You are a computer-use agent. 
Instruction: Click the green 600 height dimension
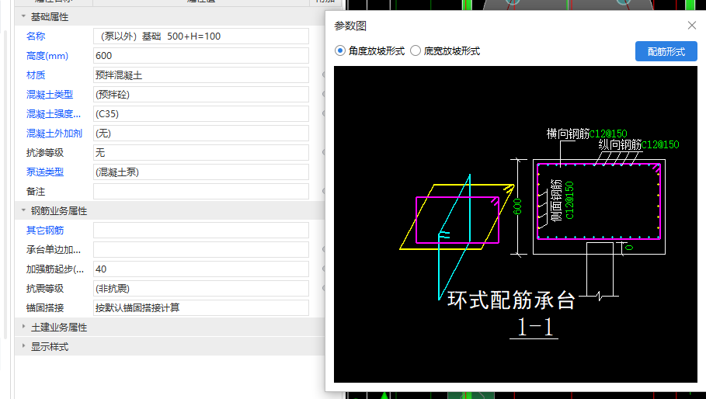pos(517,206)
